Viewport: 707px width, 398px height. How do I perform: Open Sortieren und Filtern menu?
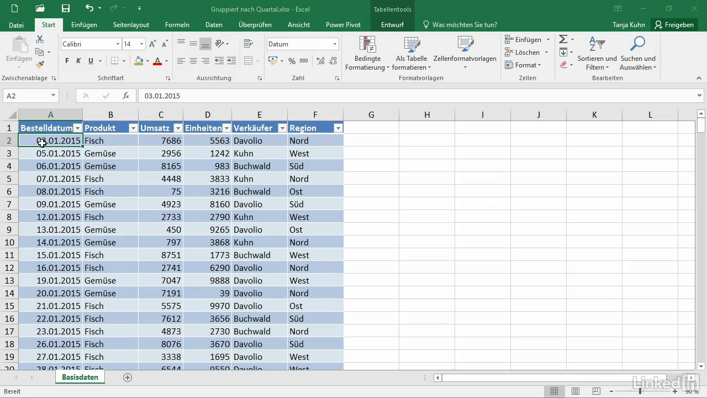[597, 54]
